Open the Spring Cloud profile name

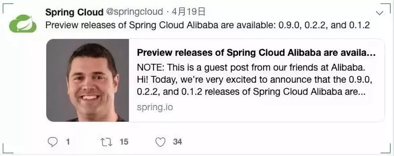(x=74, y=12)
